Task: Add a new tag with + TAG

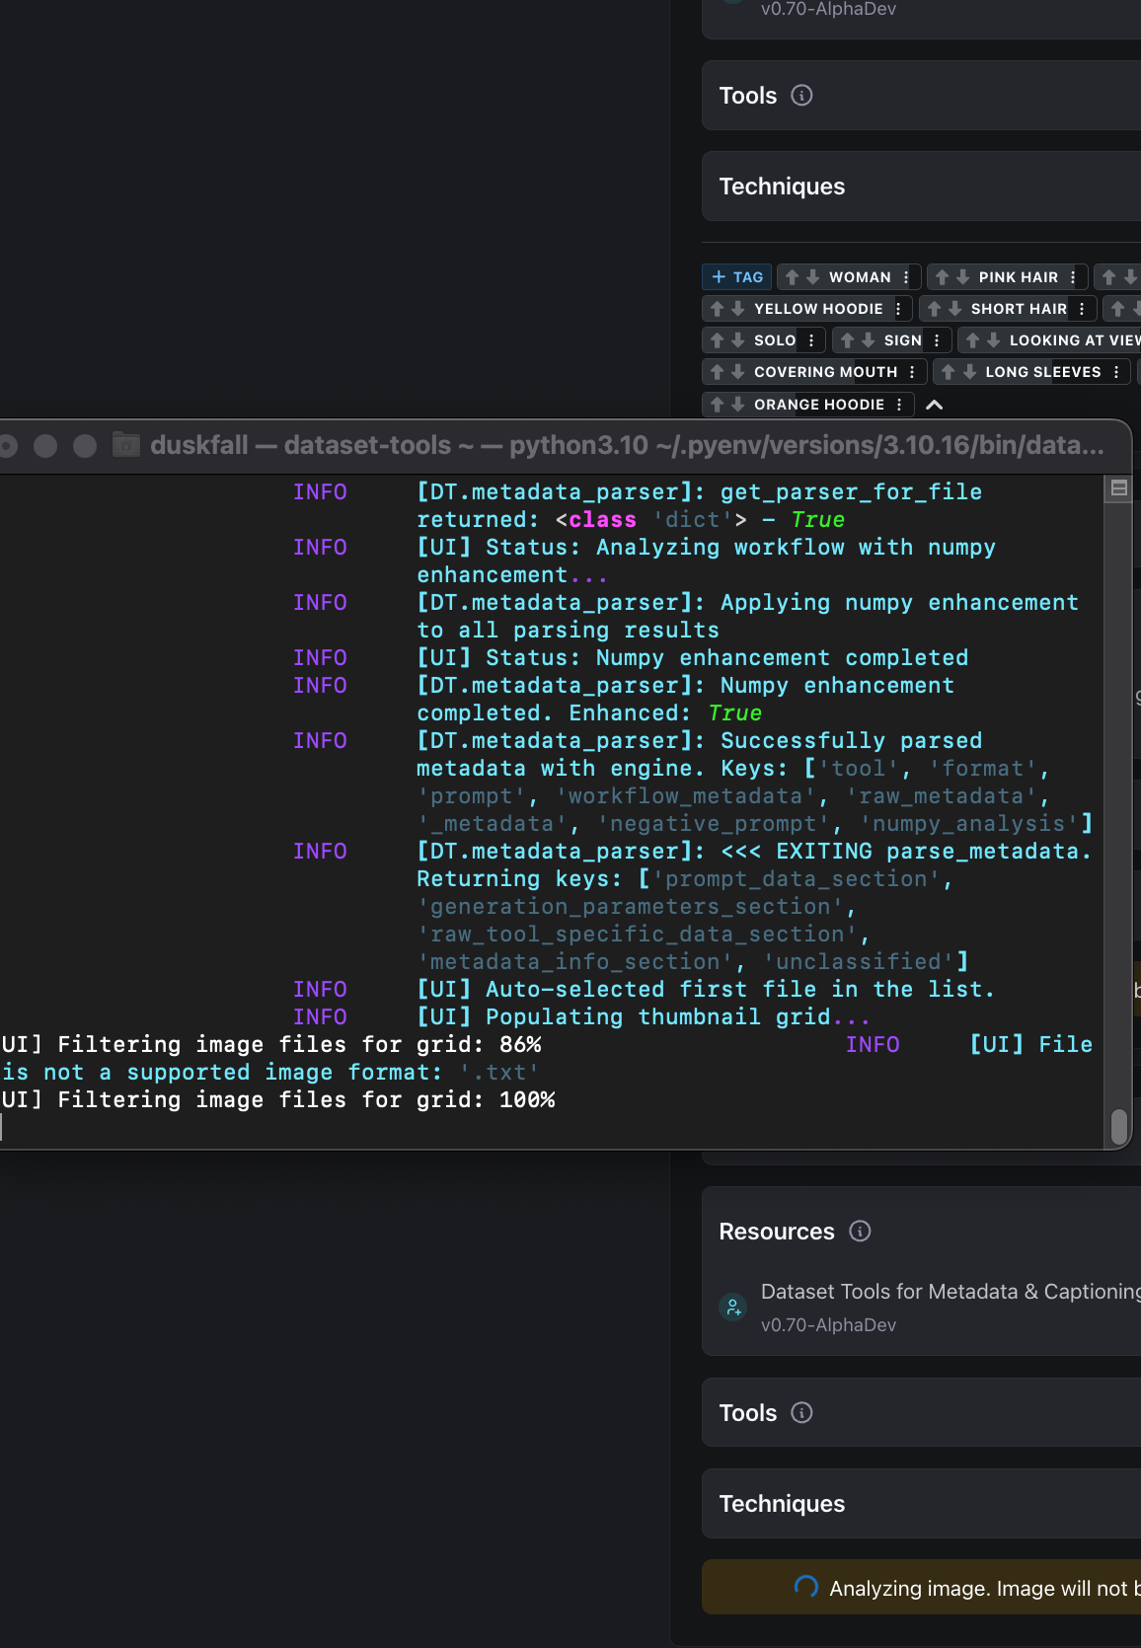Action: (x=736, y=277)
